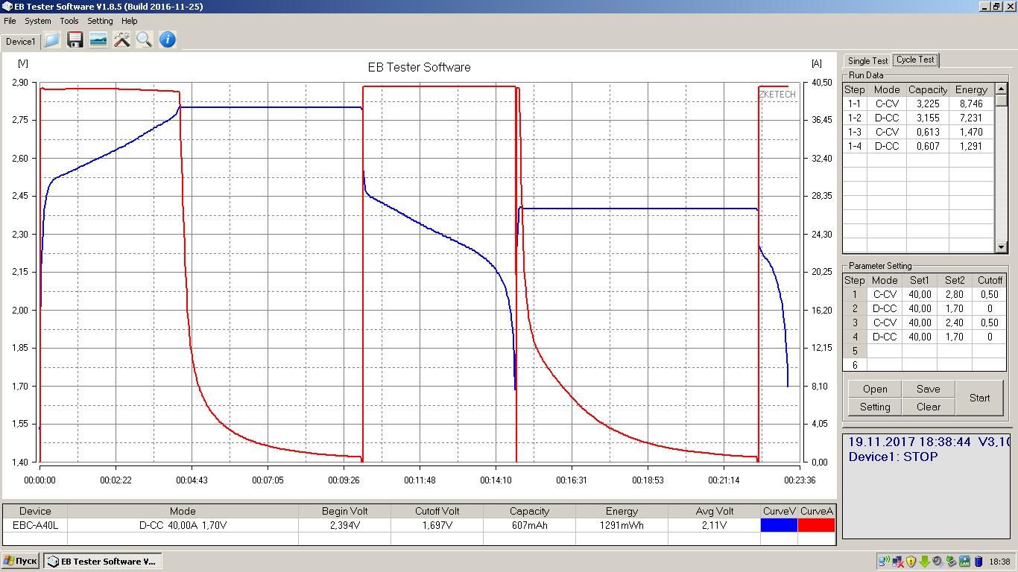Click the yellow security shield tray icon

tap(911, 562)
